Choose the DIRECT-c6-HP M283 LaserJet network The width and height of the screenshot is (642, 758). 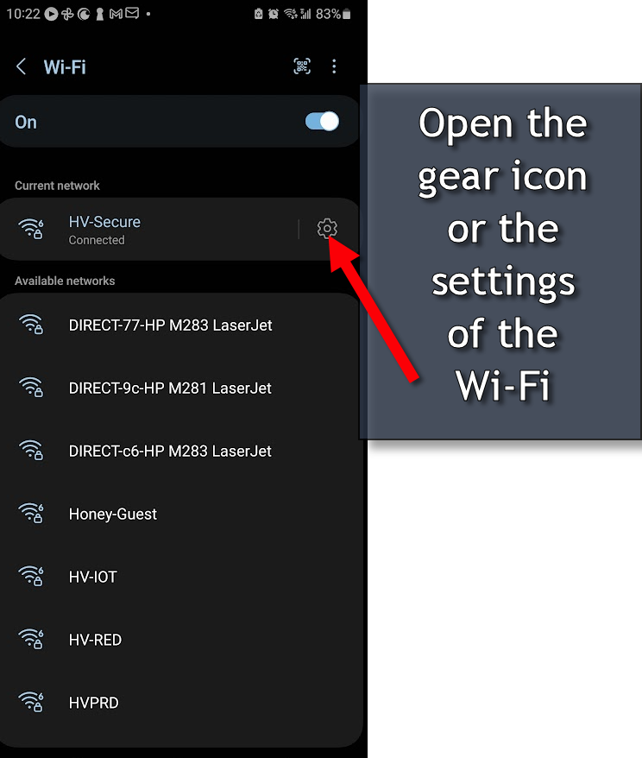(181, 451)
